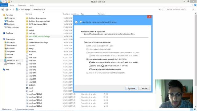Select Intercambio de información personal PKCS #12 radio

(x=87, y=59)
